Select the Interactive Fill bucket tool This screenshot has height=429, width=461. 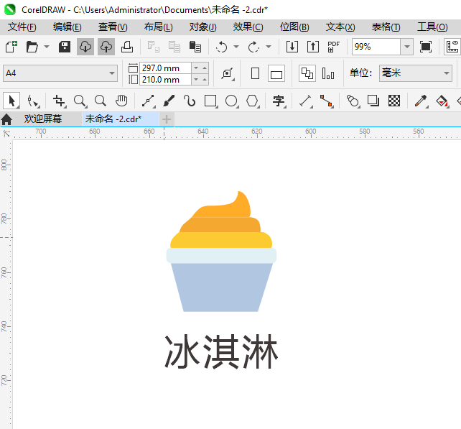[442, 101]
